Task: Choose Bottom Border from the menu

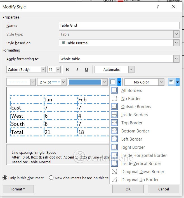Action: (x=135, y=131)
